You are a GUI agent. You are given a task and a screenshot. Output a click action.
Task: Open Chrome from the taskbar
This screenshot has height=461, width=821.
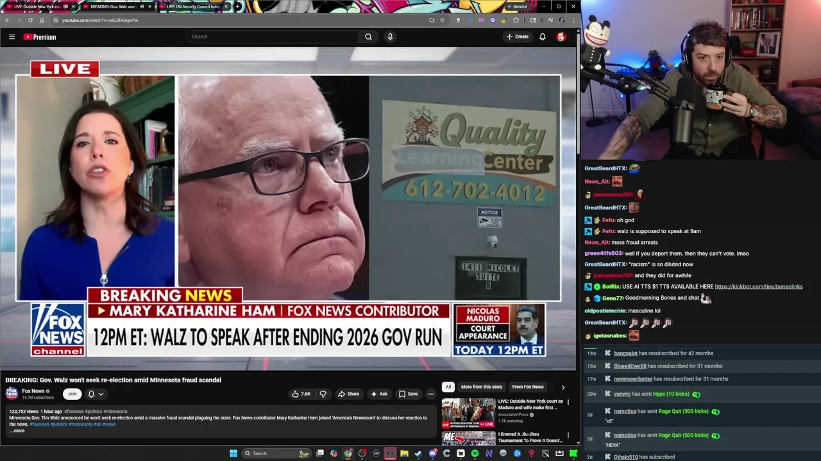coord(348,453)
